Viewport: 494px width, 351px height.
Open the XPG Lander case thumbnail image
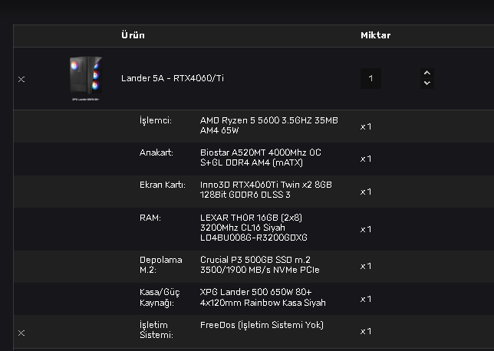point(86,78)
